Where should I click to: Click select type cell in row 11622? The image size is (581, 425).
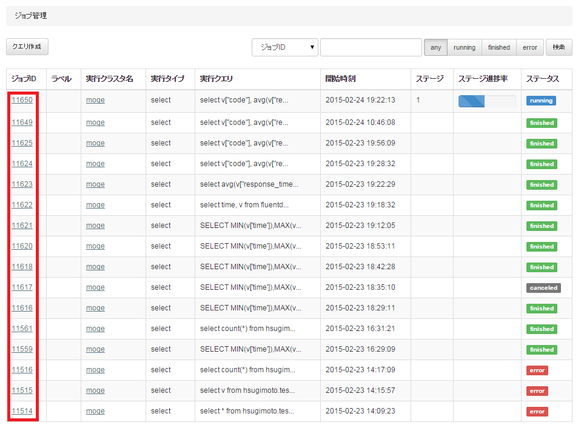[x=161, y=205]
